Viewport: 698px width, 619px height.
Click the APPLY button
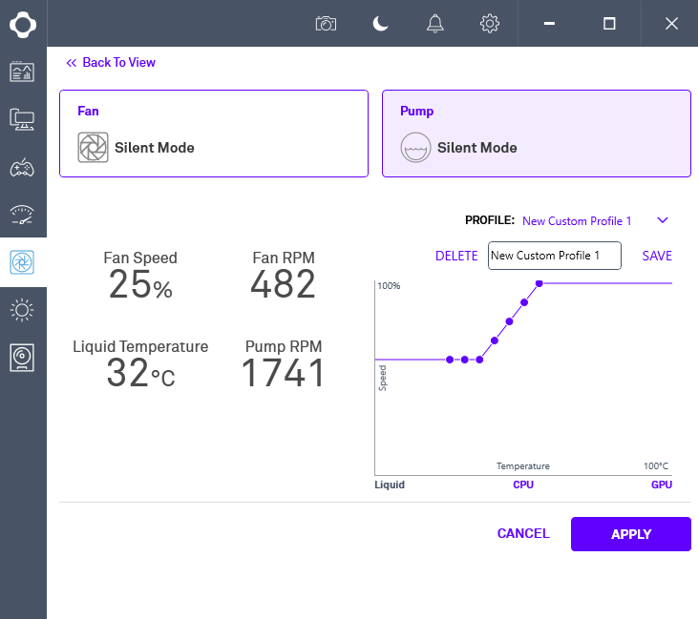click(x=630, y=534)
